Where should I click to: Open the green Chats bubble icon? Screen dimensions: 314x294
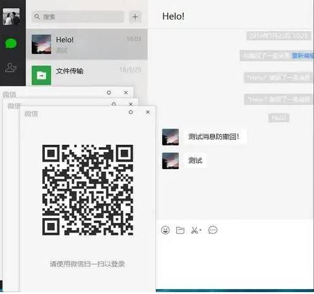coord(11,44)
